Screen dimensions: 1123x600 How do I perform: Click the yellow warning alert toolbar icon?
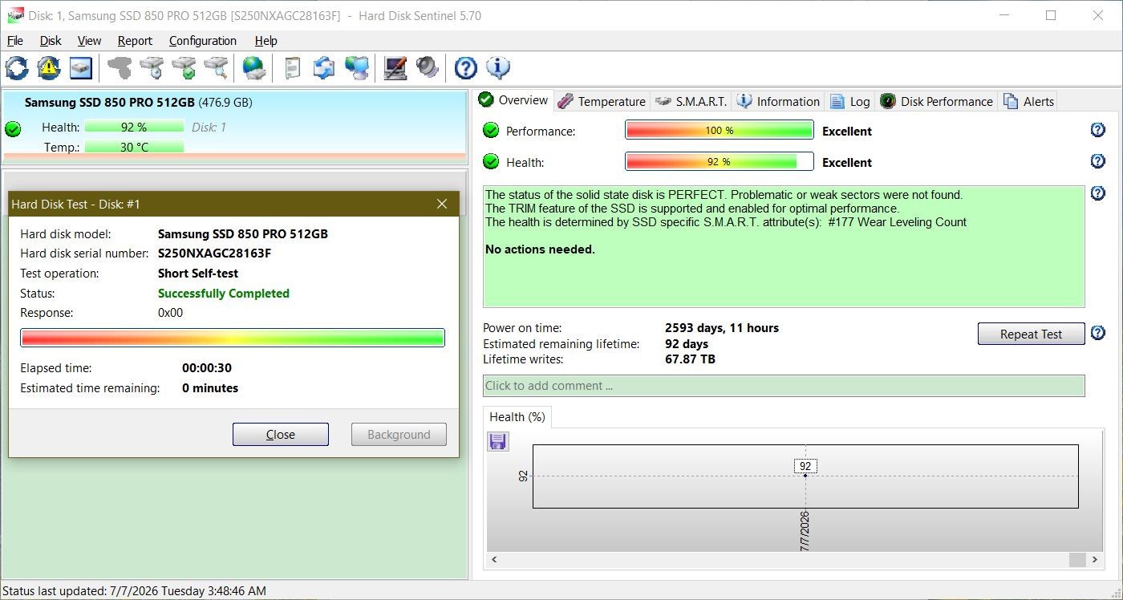pyautogui.click(x=49, y=68)
